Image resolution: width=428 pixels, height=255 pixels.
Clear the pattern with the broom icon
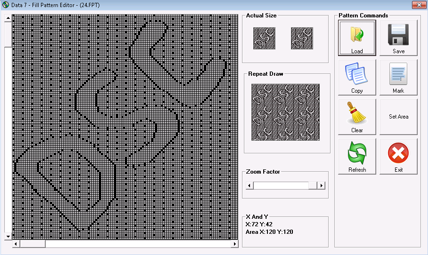tap(357, 117)
